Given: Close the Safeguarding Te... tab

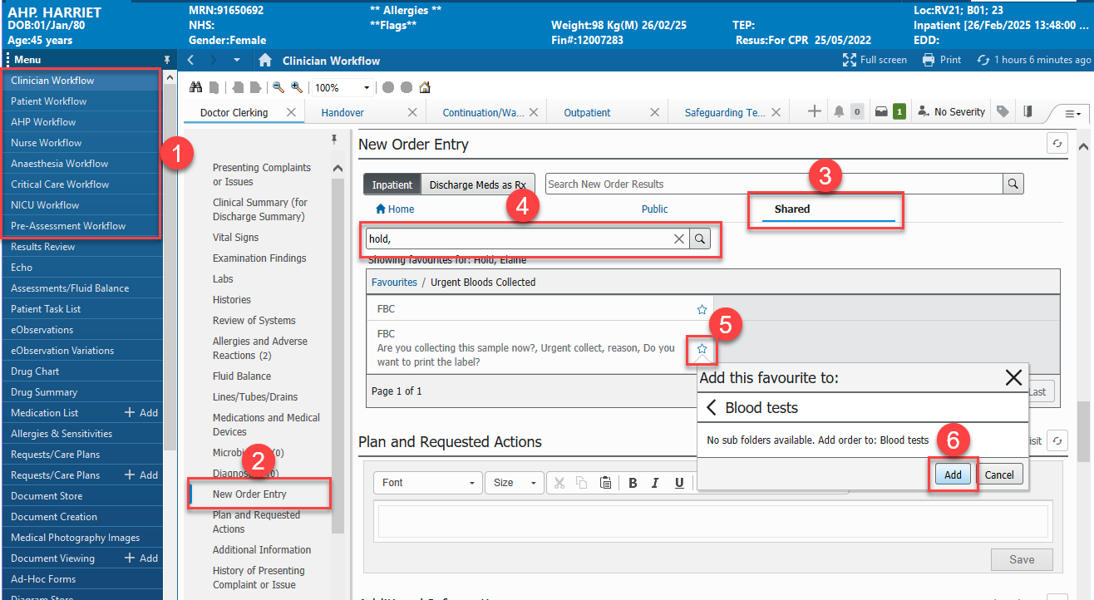Looking at the screenshot, I should pos(776,112).
